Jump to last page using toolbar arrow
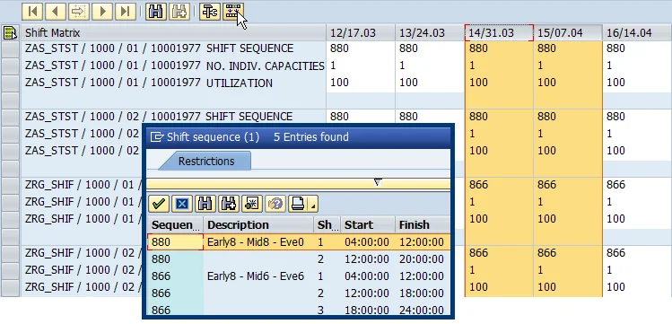Screen dimensions: 672x324 [126, 12]
